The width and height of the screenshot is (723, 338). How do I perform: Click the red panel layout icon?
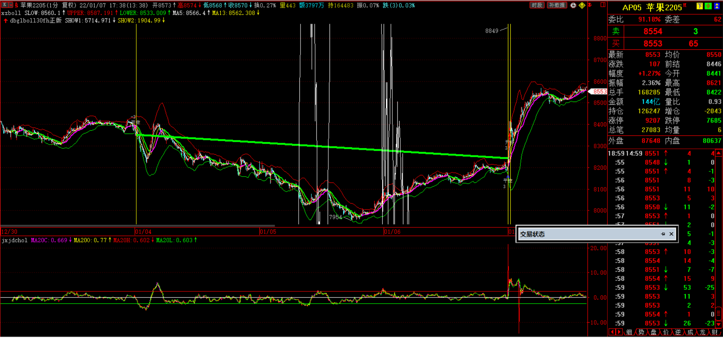click(603, 5)
